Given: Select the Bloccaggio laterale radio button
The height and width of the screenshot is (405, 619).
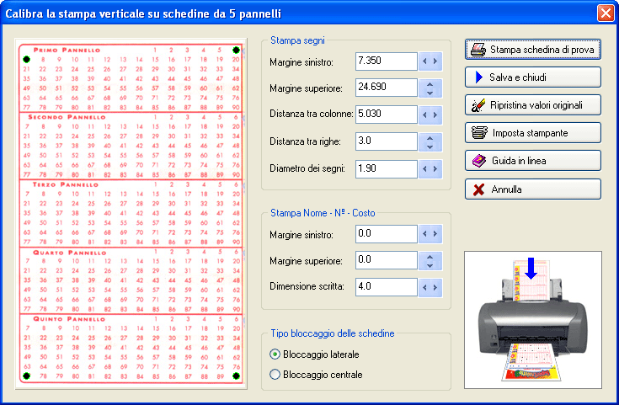Looking at the screenshot, I should pos(275,354).
